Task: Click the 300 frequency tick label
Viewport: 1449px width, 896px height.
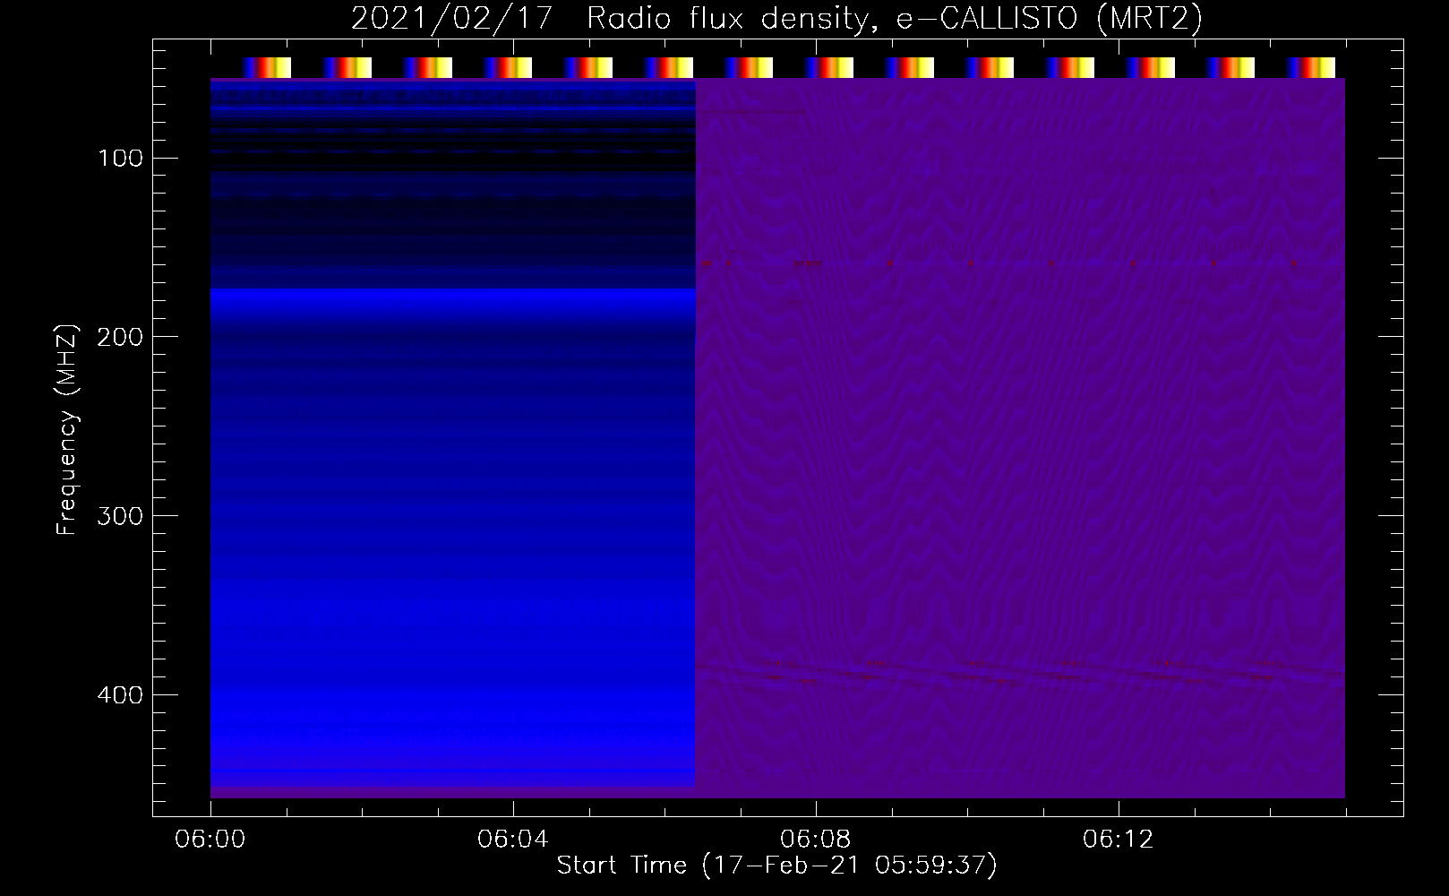Action: tap(119, 516)
